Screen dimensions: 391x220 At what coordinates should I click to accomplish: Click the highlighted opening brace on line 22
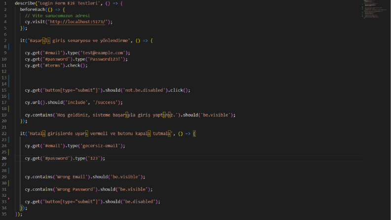(x=194, y=134)
